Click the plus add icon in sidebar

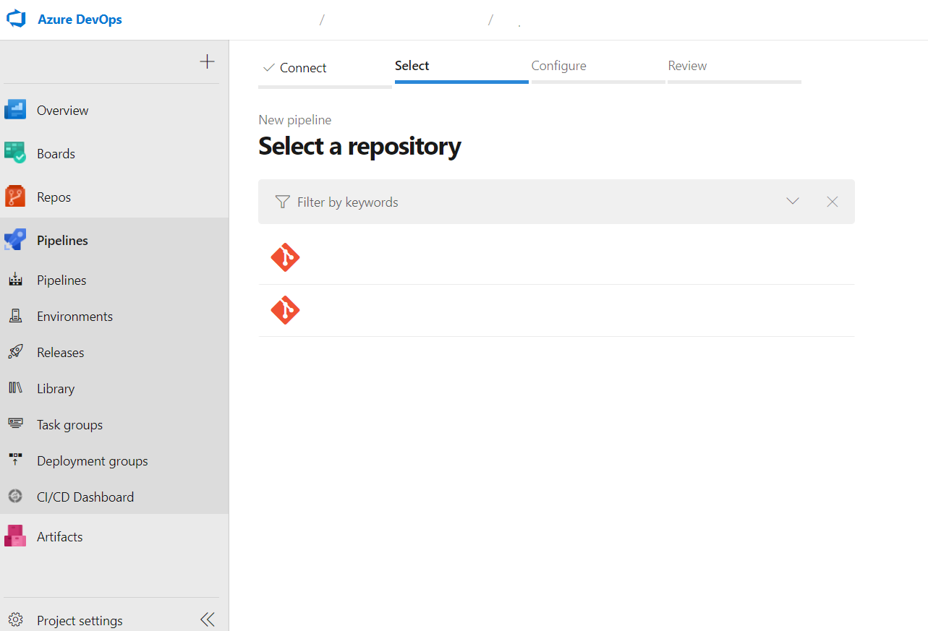click(207, 61)
